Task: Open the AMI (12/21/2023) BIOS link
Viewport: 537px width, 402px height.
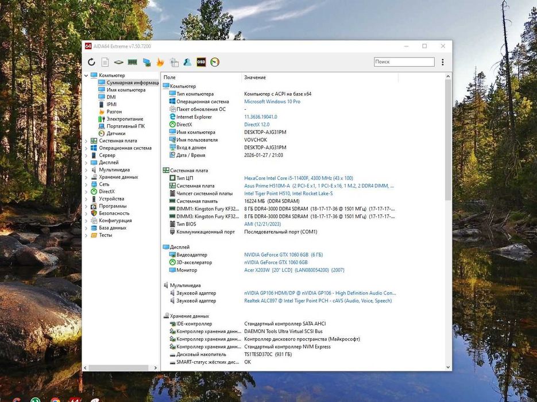Action: click(x=262, y=224)
